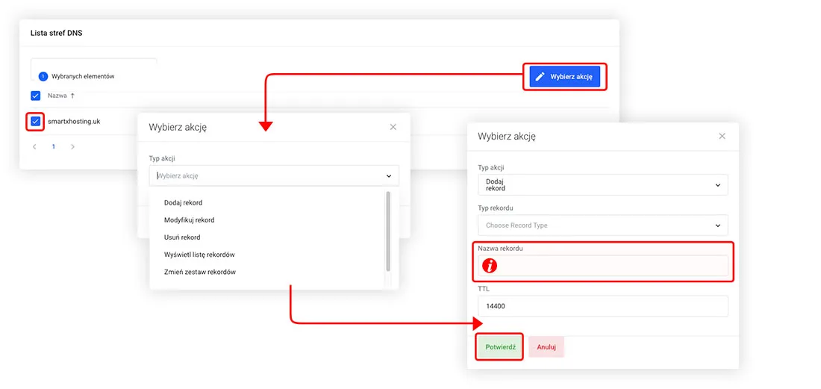The width and height of the screenshot is (821, 389).
Task: Open the Choose Record Type dropdown
Action: coord(603,225)
